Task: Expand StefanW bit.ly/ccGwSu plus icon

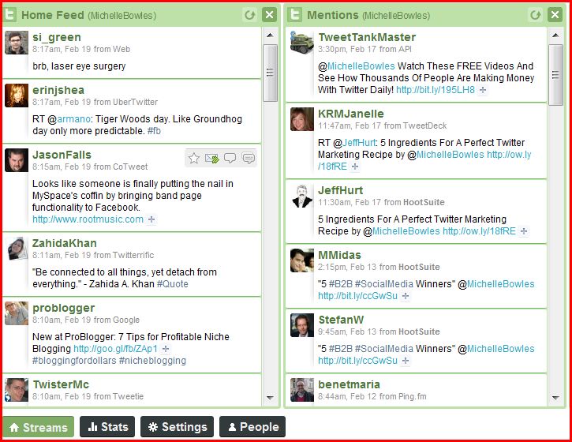Action: pos(406,361)
